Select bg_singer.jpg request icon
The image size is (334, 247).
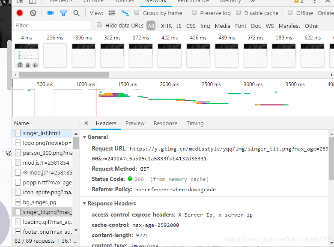click(18, 202)
